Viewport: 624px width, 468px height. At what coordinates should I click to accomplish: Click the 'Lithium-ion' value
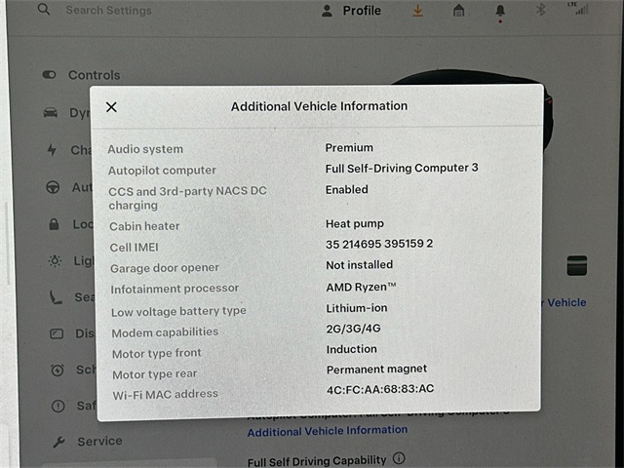point(357,308)
